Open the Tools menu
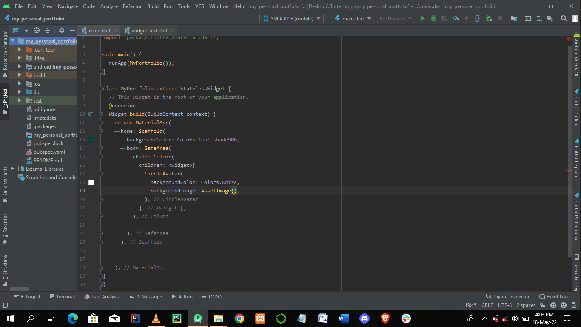 click(x=184, y=6)
